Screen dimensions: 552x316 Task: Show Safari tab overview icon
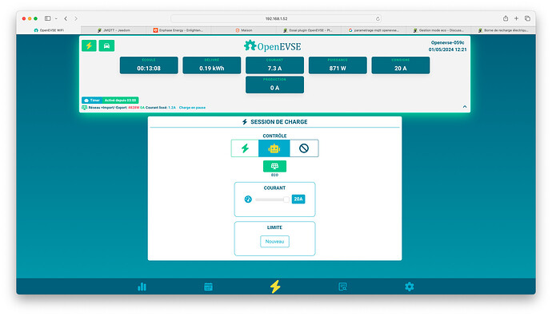[x=527, y=18]
